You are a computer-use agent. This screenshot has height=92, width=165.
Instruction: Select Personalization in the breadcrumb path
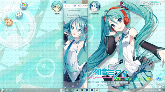(x=83, y=6)
